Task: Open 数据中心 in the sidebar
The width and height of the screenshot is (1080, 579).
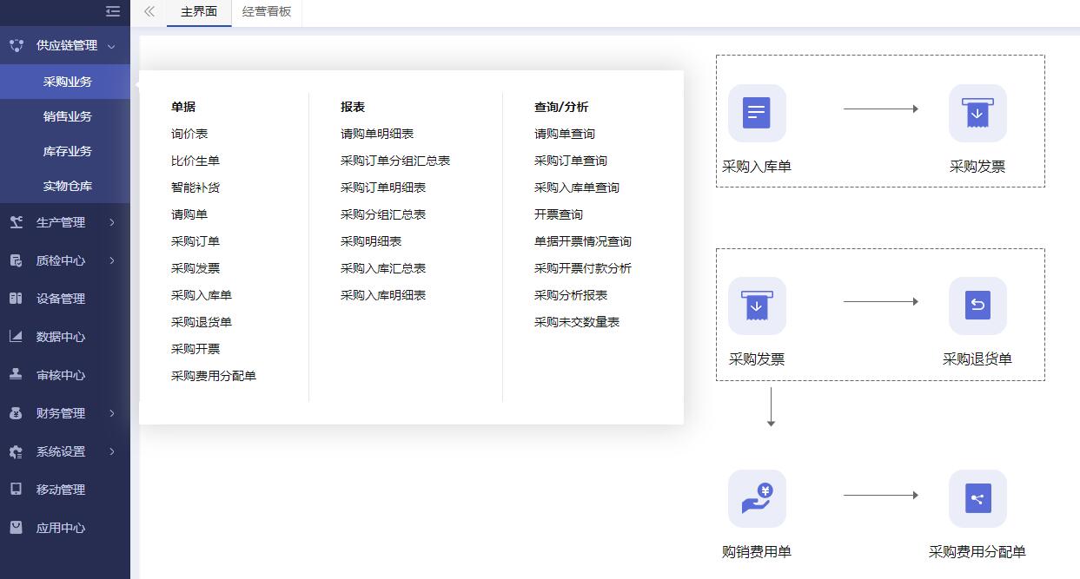Action: pyautogui.click(x=61, y=337)
